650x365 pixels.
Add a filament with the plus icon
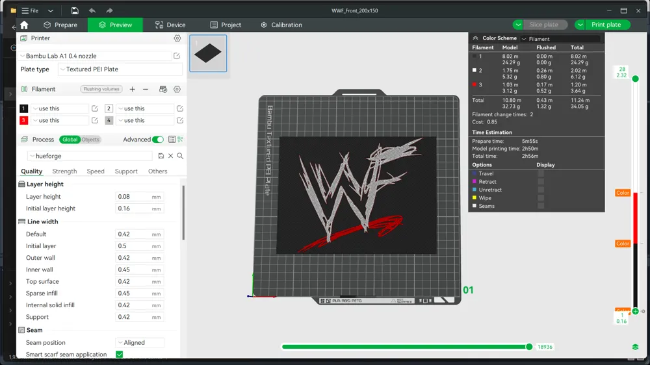tap(132, 89)
